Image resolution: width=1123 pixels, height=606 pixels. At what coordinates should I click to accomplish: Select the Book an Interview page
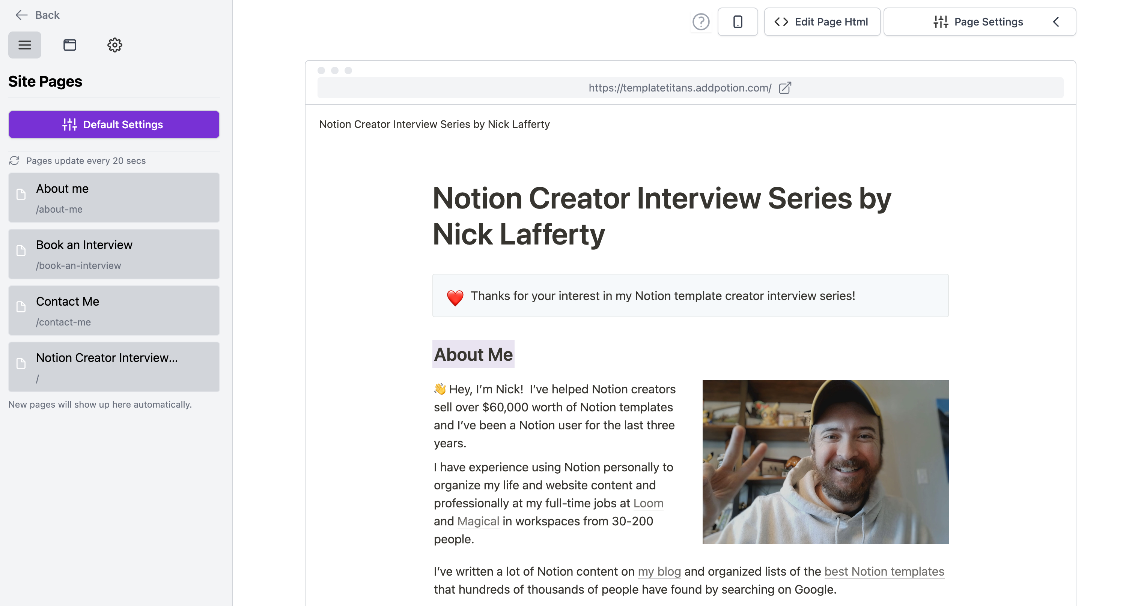tap(114, 254)
